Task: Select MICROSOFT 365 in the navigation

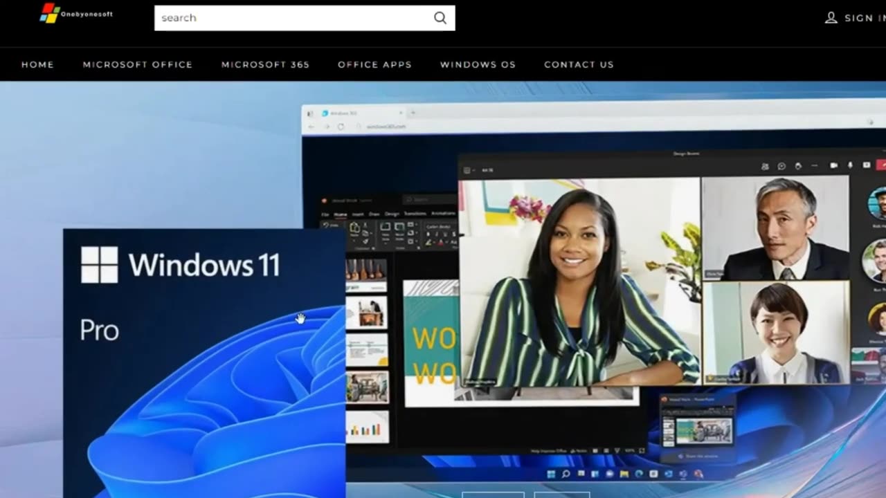Action: pyautogui.click(x=265, y=64)
